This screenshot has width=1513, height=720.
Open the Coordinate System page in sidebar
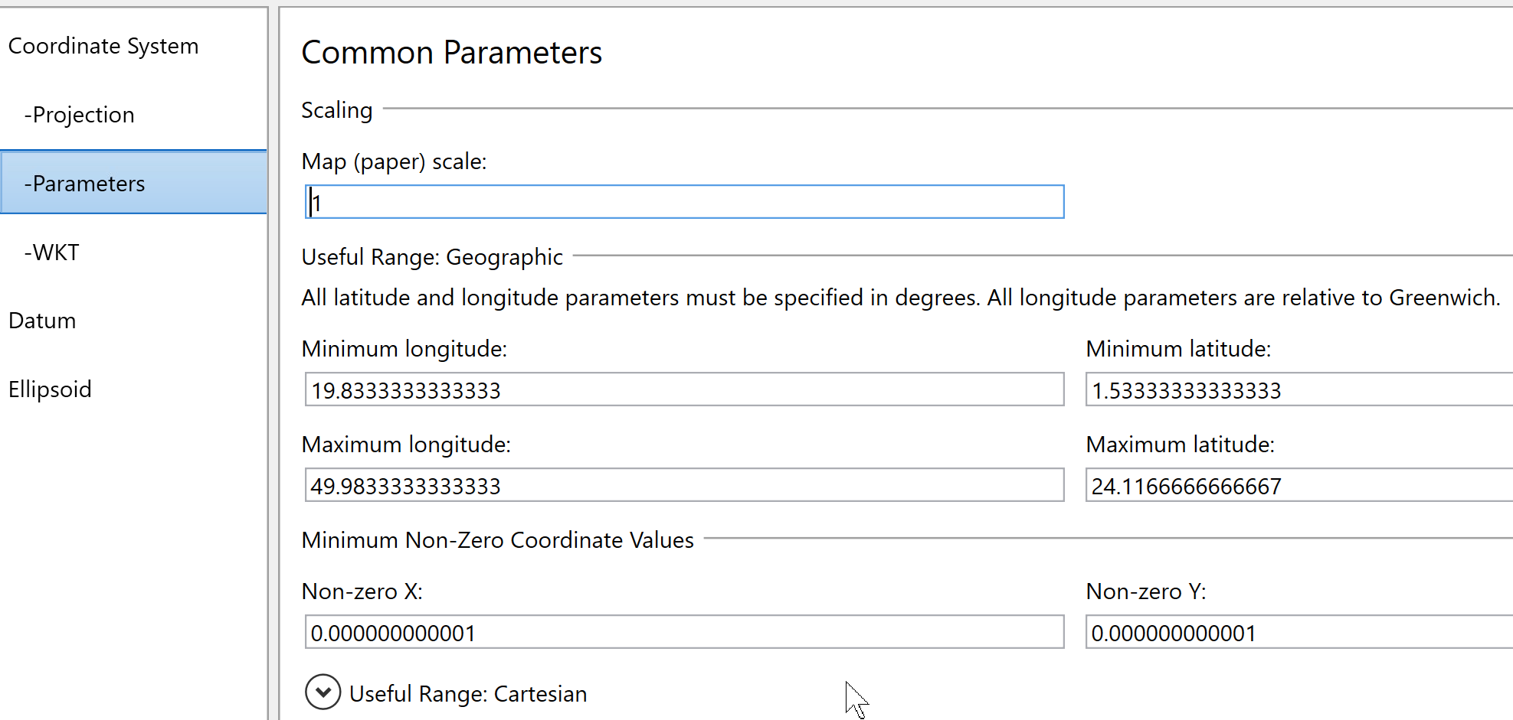103,47
